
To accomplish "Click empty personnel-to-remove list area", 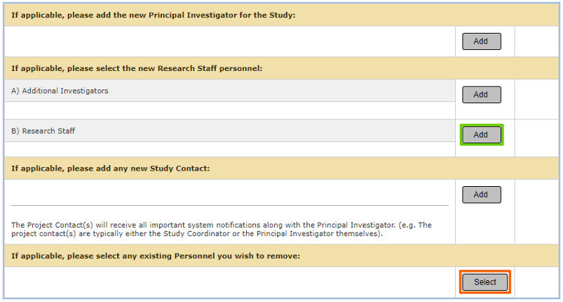I will (x=230, y=282).
